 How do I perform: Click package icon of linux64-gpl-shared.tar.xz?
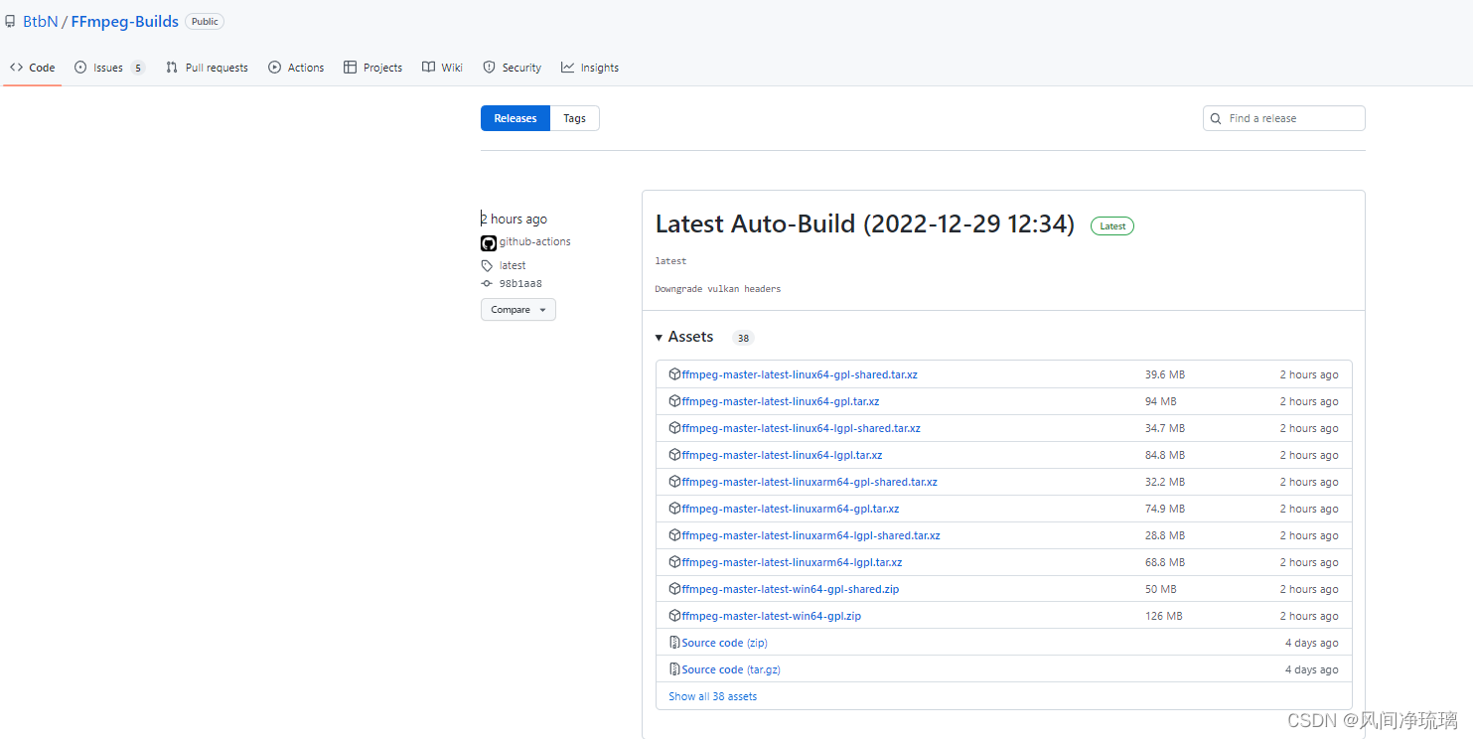(674, 374)
